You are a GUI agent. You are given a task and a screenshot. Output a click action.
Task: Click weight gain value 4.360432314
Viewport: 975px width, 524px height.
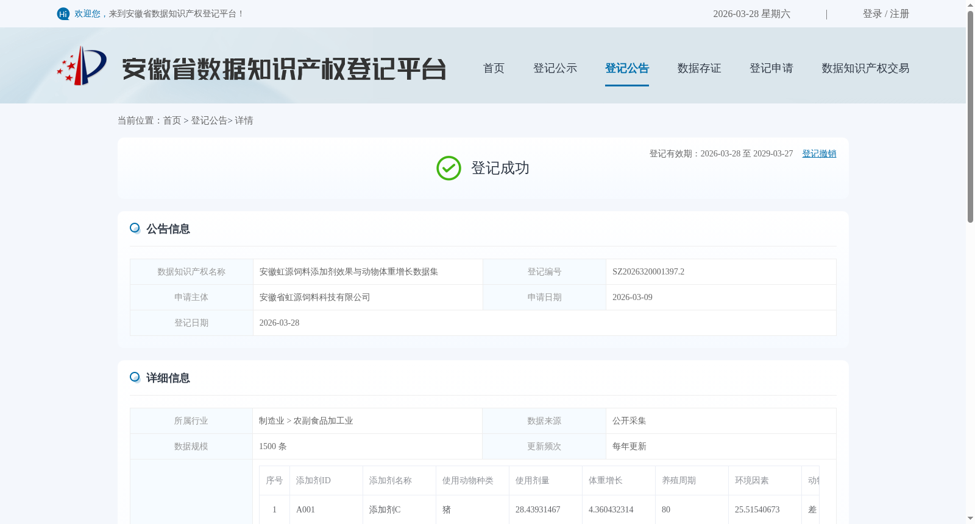[611, 509]
